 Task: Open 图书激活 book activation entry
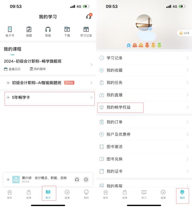tap(144, 147)
